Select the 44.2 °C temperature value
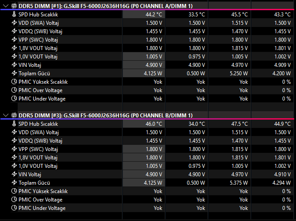The image size is (296, 221). pyautogui.click(x=154, y=15)
